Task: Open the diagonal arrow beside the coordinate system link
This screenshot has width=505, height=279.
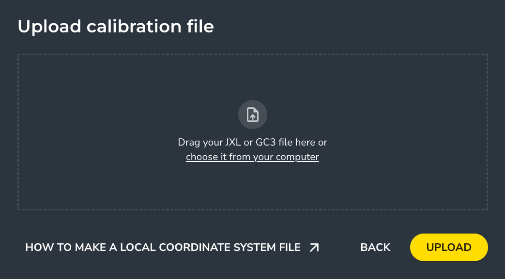Action: click(314, 248)
